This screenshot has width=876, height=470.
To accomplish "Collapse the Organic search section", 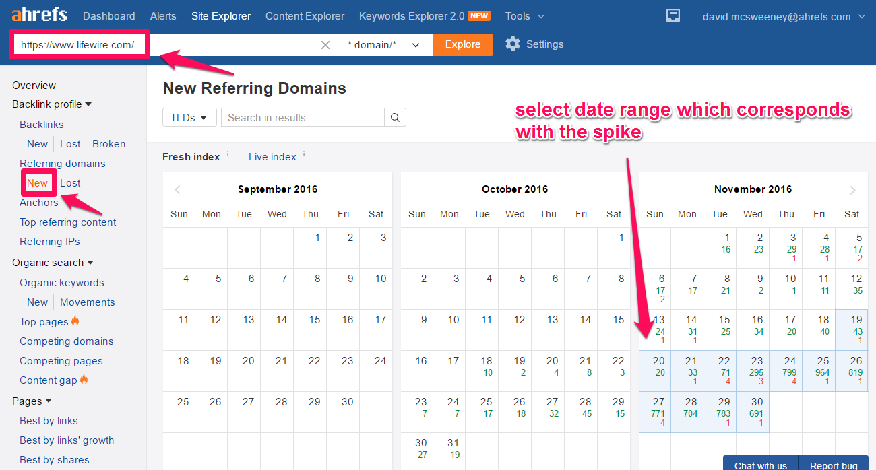I will coord(53,263).
